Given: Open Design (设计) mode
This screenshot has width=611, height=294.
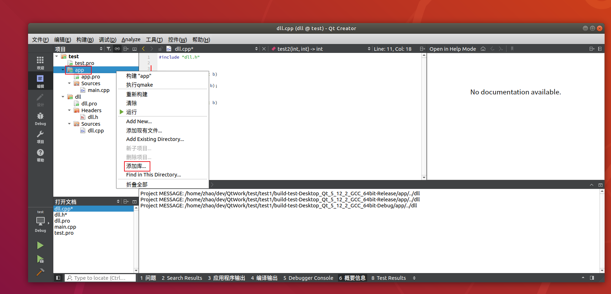Looking at the screenshot, I should 40,99.
